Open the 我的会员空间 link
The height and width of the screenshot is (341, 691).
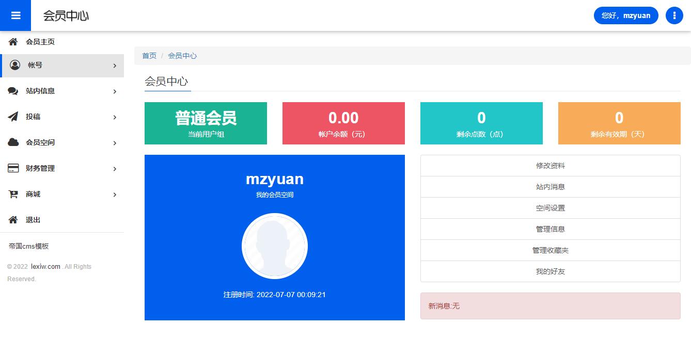[275, 195]
